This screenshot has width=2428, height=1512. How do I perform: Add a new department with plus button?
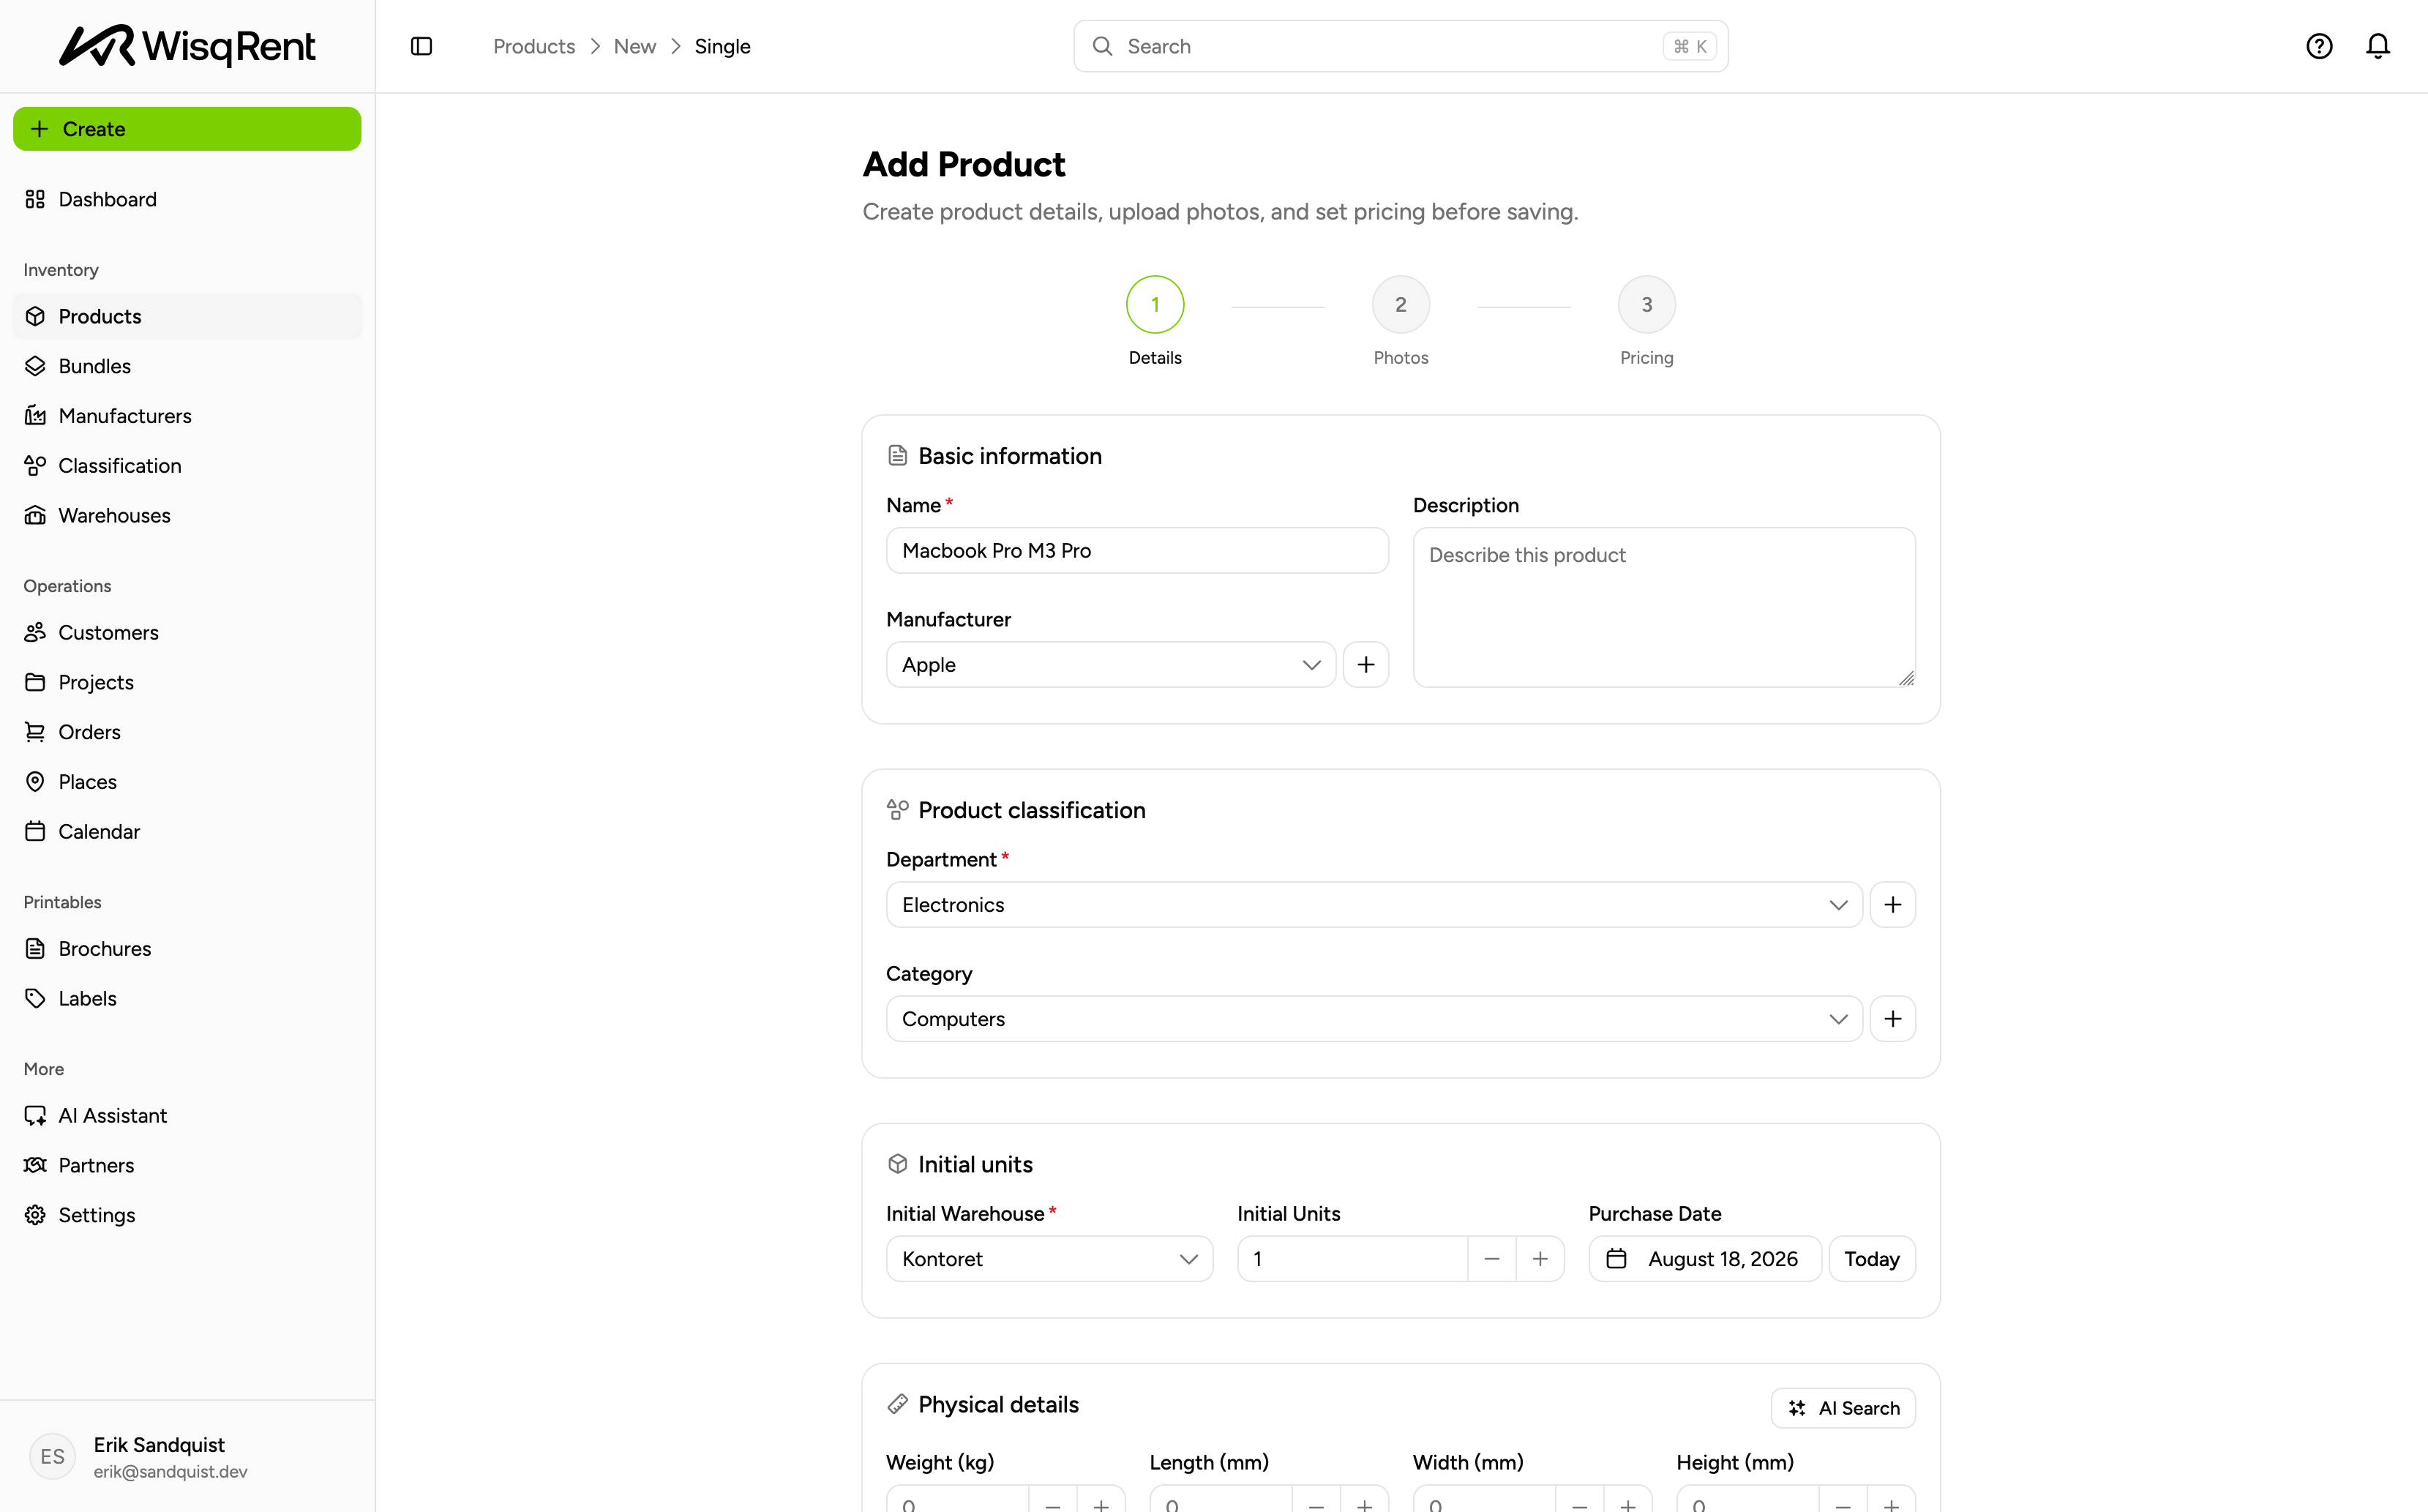pos(1892,905)
